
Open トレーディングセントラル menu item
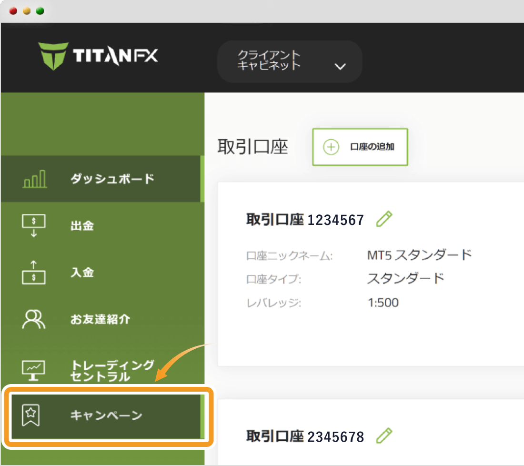(102, 370)
